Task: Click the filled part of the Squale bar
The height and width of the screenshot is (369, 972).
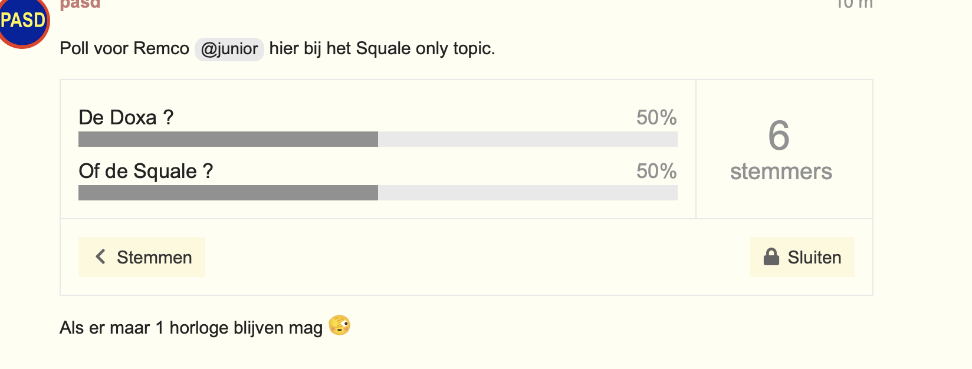Action: pos(228,193)
